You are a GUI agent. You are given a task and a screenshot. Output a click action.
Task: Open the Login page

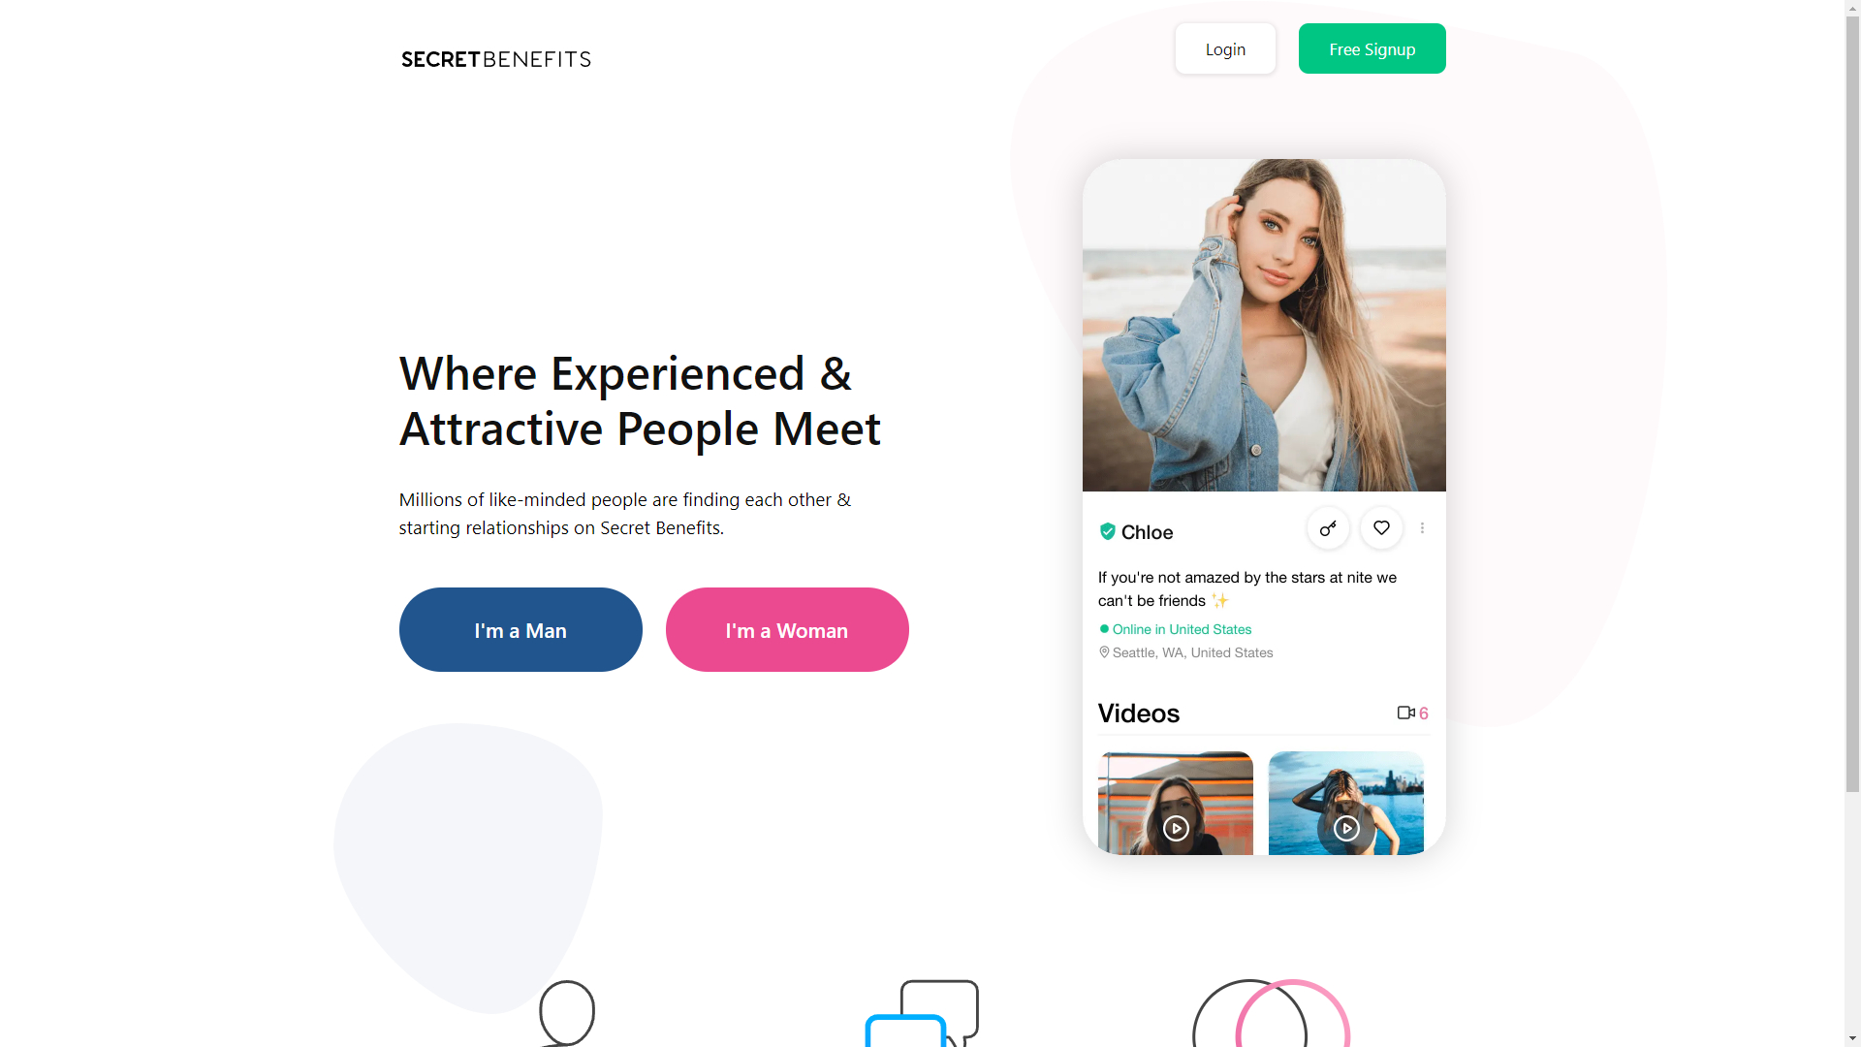pos(1225,48)
